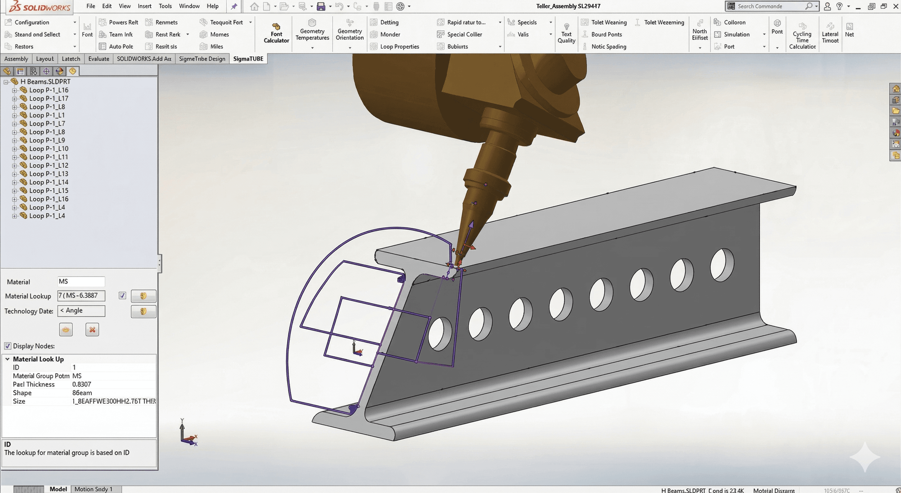Open the Sinulation dropdown arrow

[764, 34]
